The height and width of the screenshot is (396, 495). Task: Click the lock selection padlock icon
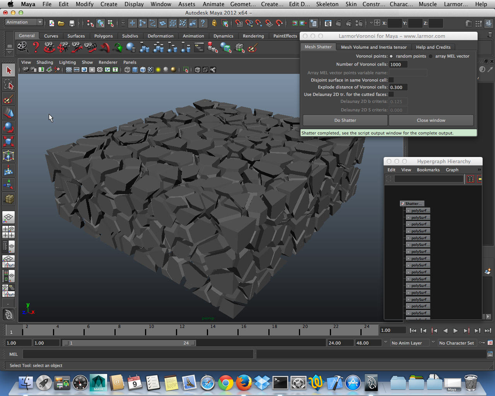pos(214,23)
